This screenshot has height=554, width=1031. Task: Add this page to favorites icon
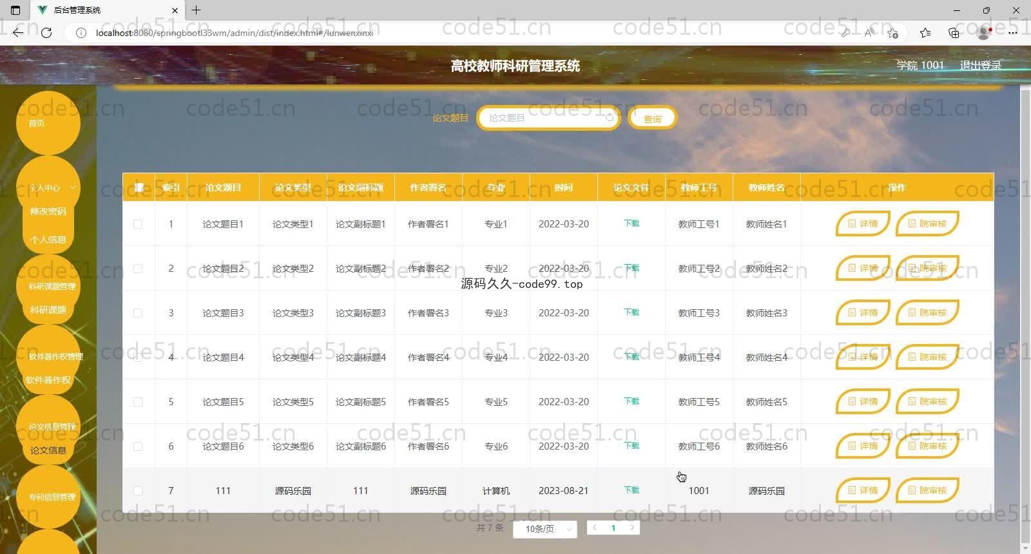pyautogui.click(x=893, y=33)
